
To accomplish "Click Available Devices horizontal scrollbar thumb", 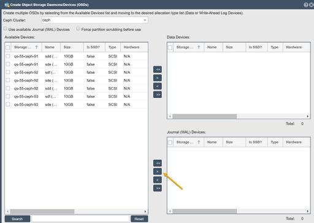I will click(x=42, y=211).
